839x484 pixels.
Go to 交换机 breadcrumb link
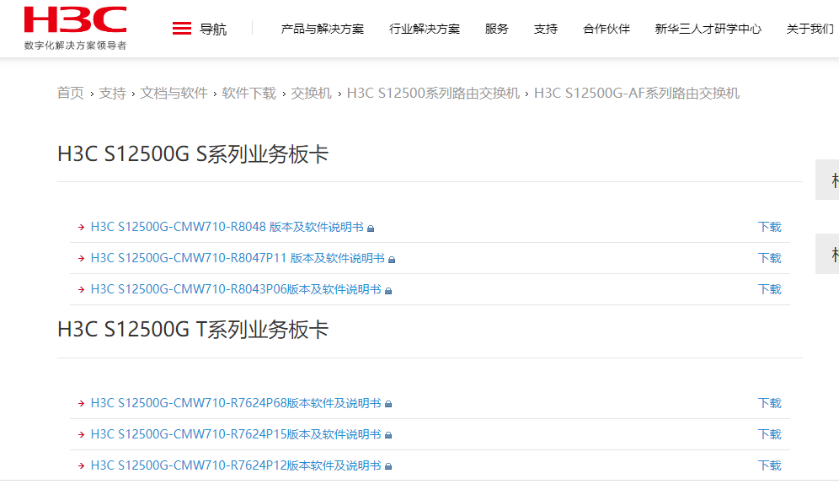pos(312,93)
